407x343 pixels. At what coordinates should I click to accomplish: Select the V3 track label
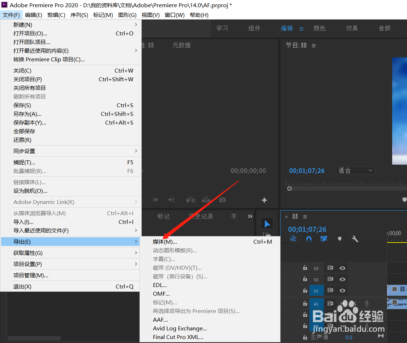[x=316, y=268]
